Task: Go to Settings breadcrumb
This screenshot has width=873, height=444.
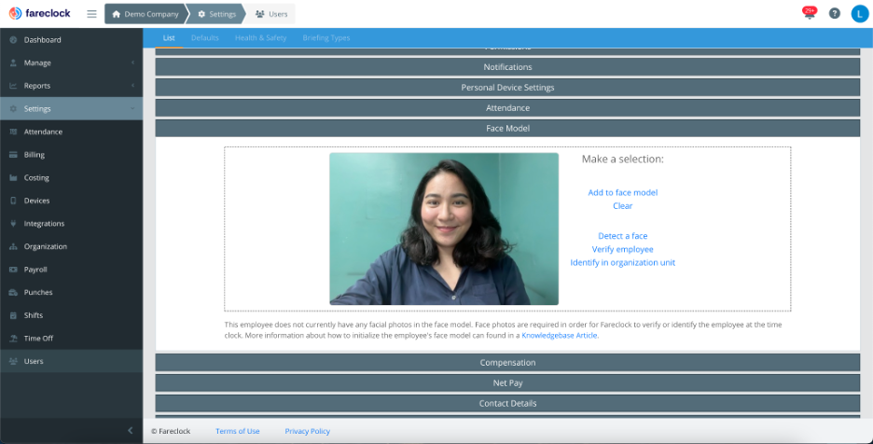Action: (217, 14)
